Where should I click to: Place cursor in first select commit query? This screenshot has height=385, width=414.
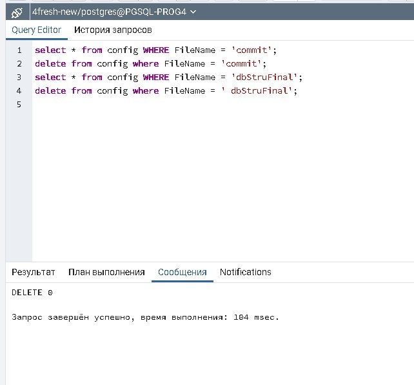(x=155, y=50)
